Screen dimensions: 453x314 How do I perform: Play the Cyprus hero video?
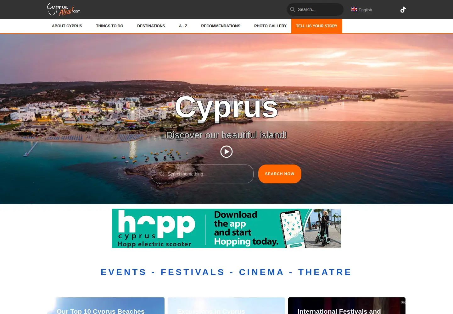point(226,152)
